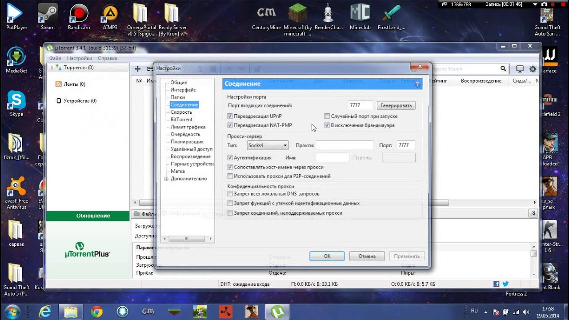Click the Генерировать port button
Viewport: 569px width, 320px height.
tap(396, 105)
